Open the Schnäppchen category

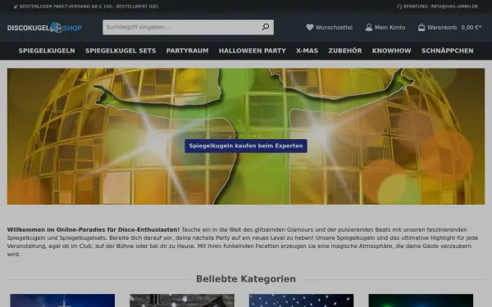pyautogui.click(x=448, y=51)
